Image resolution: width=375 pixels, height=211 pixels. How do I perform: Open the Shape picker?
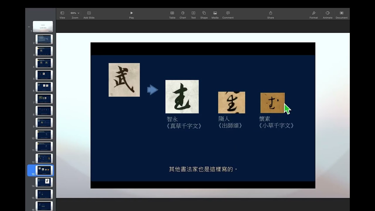[x=204, y=15]
